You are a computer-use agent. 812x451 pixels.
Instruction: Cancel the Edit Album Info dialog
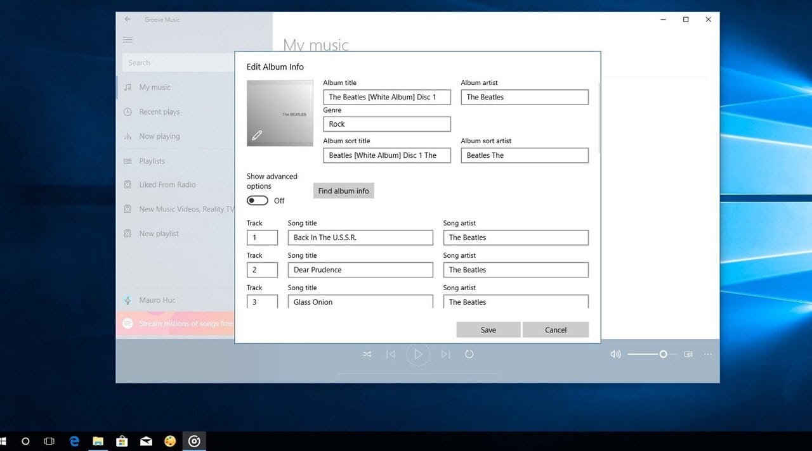coord(555,329)
